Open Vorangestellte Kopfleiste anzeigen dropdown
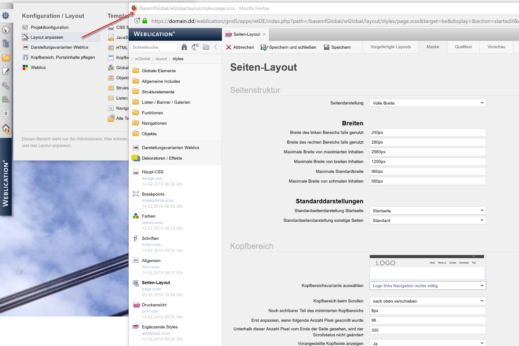Viewport: 519px width, 346px height. (428, 343)
